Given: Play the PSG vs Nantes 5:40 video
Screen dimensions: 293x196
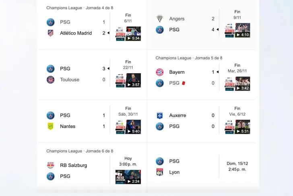Looking at the screenshot, I should coord(128,127).
